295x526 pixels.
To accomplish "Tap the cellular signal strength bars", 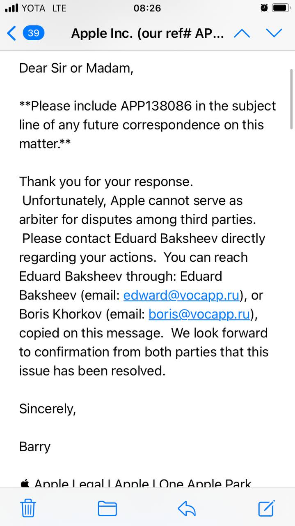I will [11, 8].
